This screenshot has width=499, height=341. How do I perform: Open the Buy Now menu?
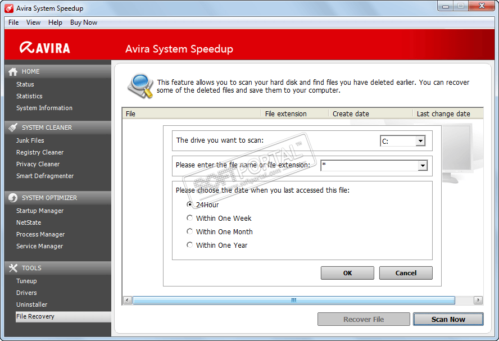tap(84, 22)
